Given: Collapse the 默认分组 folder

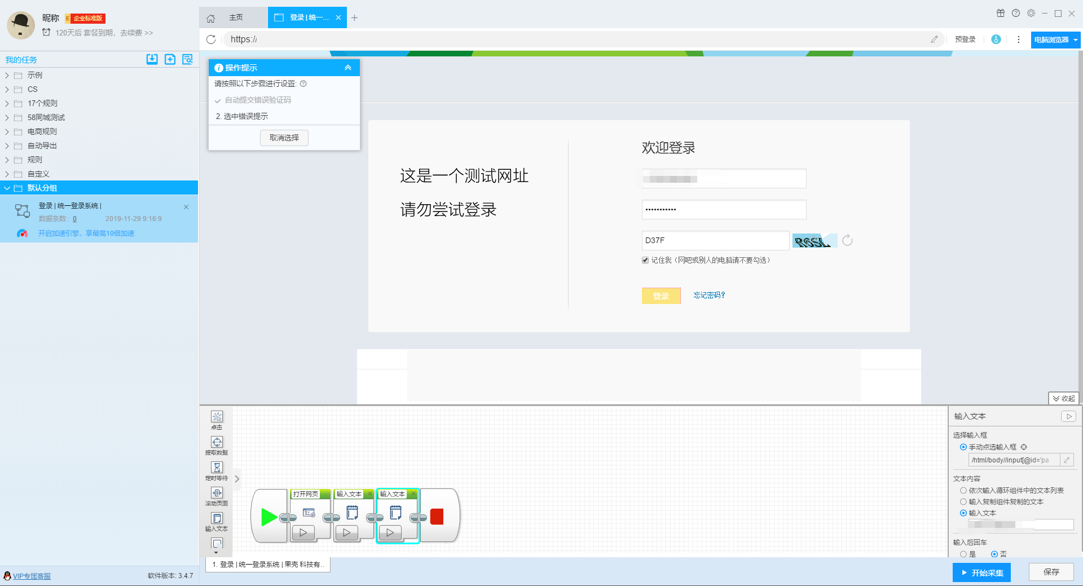Looking at the screenshot, I should pos(7,188).
